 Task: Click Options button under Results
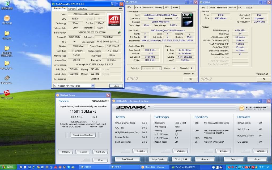261,151
